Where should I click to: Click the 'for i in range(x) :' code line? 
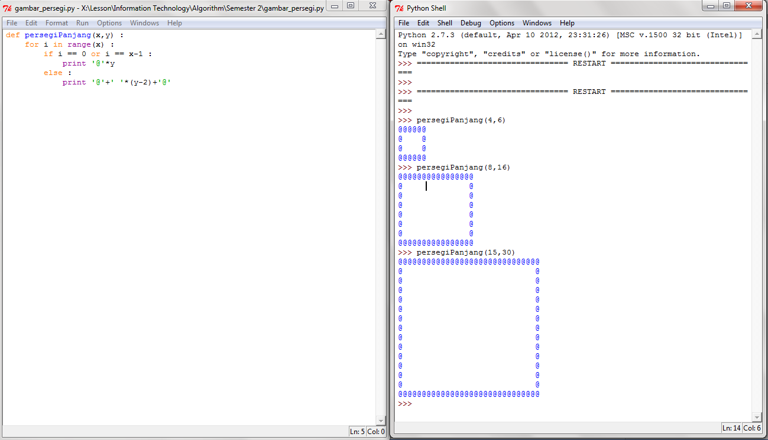click(70, 44)
